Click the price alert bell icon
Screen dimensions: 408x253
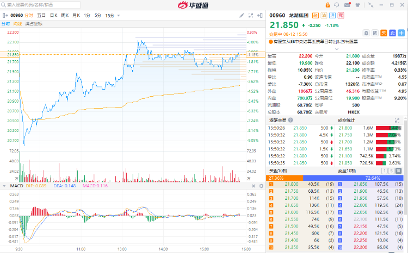point(366,33)
